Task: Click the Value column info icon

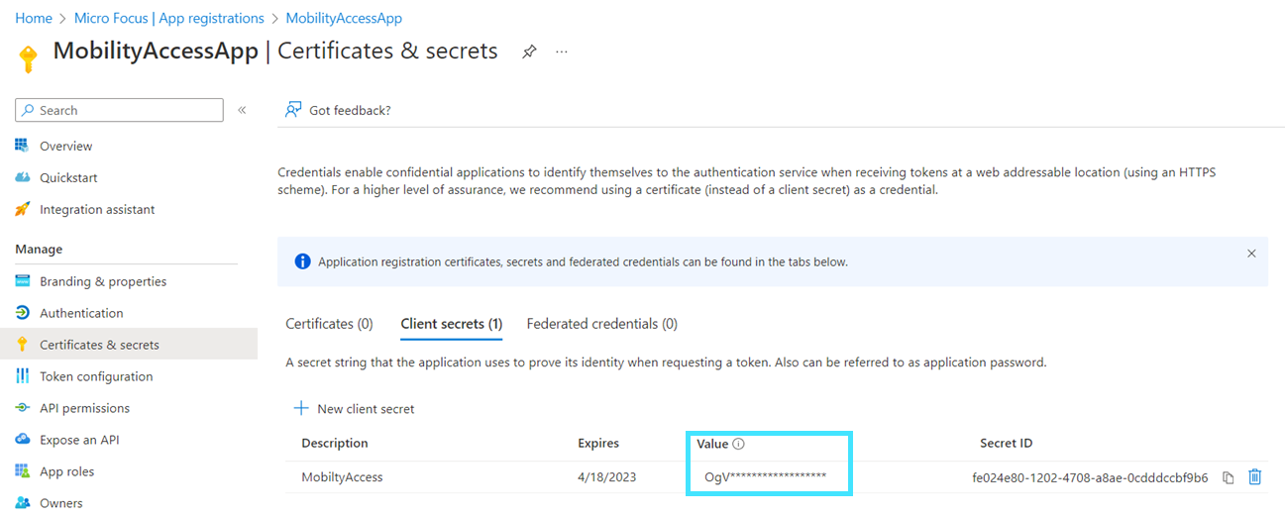Action: 738,444
